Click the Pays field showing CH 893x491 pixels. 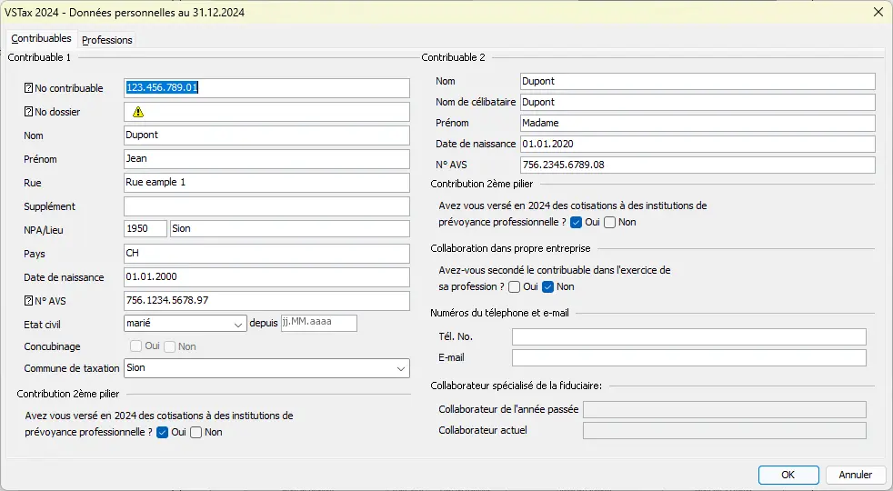pyautogui.click(x=266, y=254)
